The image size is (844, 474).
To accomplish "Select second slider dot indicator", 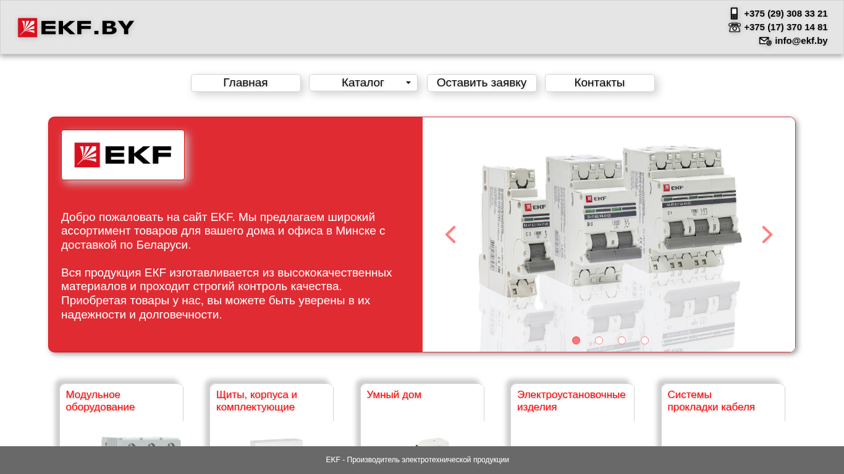I will pos(599,341).
